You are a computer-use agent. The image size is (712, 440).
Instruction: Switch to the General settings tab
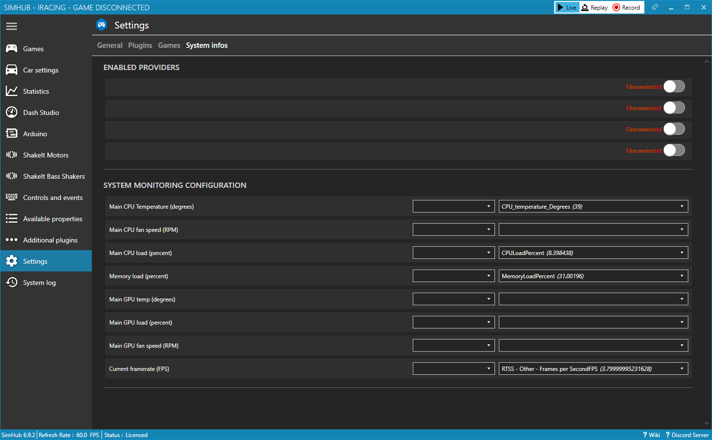(109, 45)
